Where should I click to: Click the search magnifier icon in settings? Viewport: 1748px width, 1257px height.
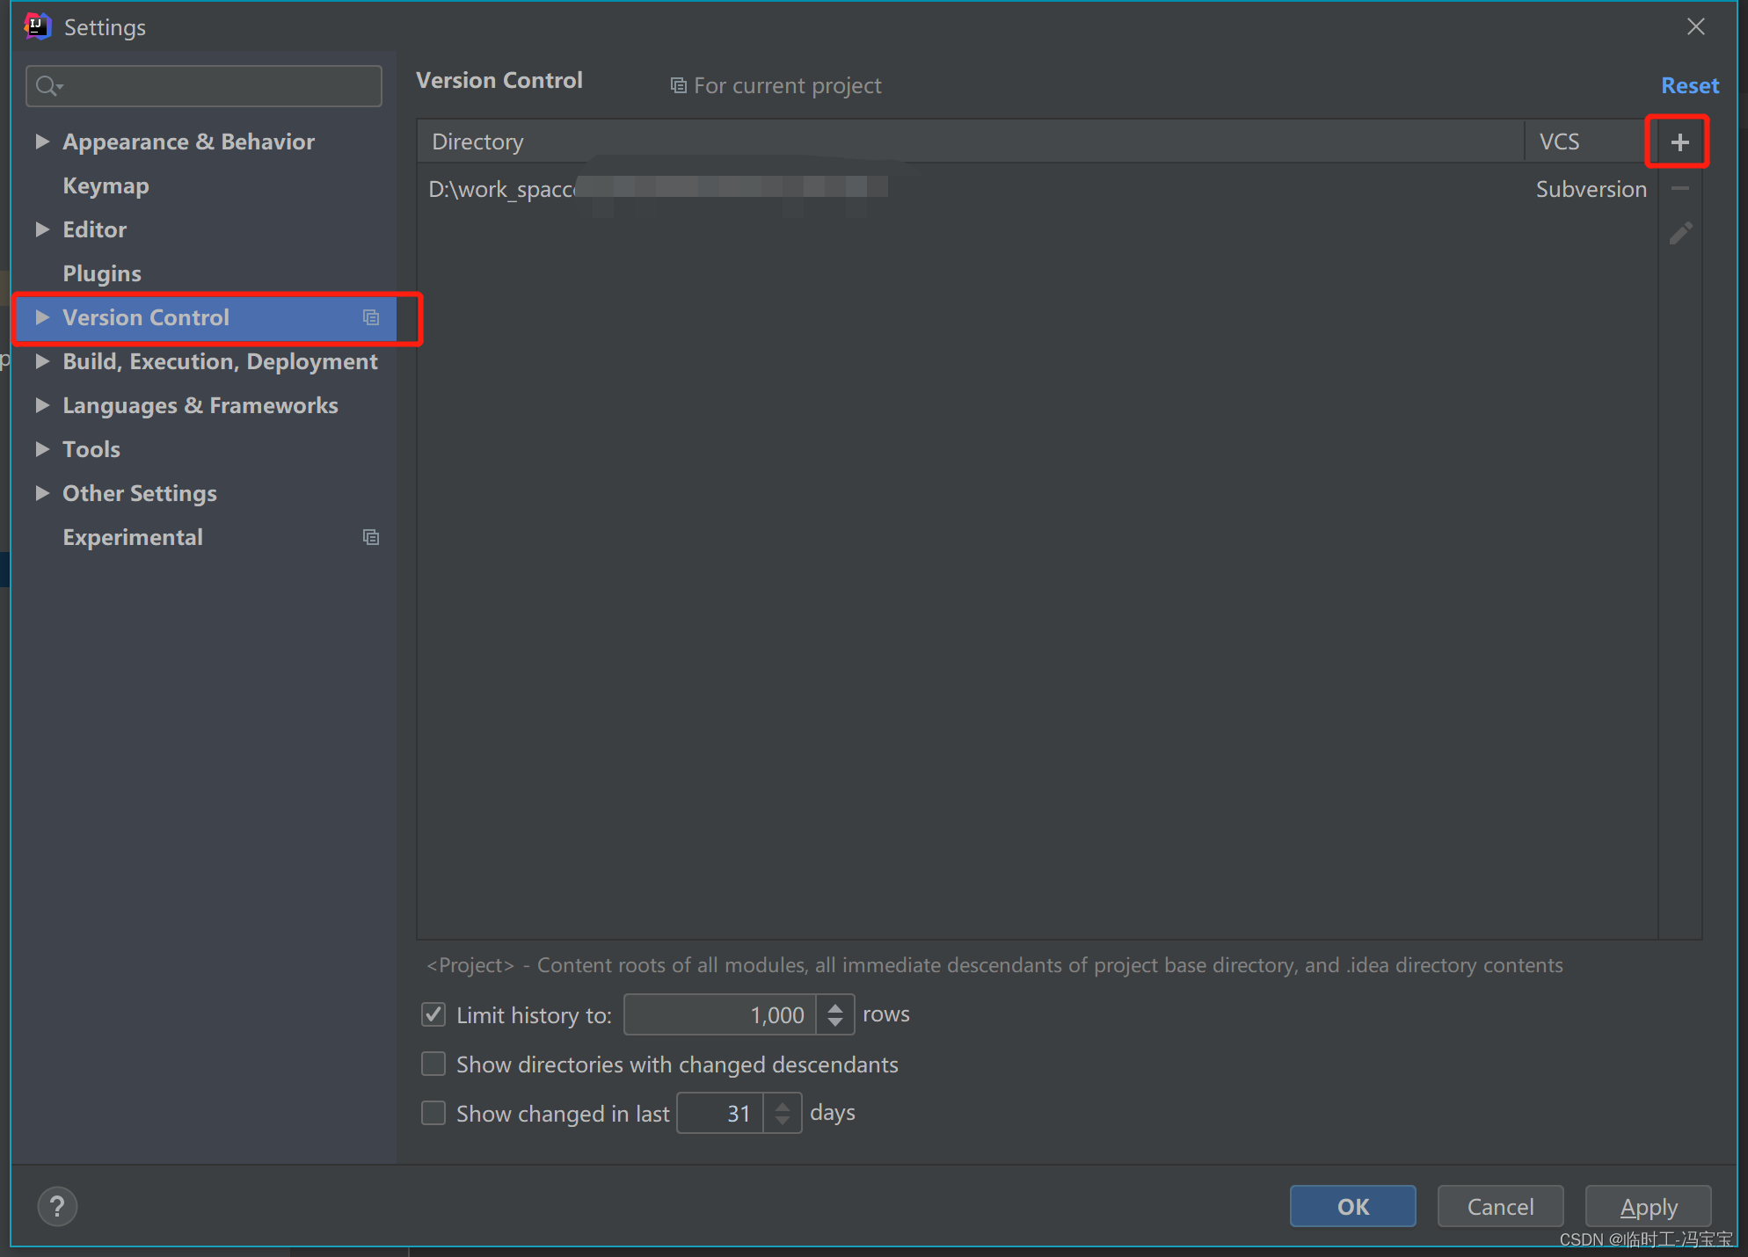(x=49, y=84)
